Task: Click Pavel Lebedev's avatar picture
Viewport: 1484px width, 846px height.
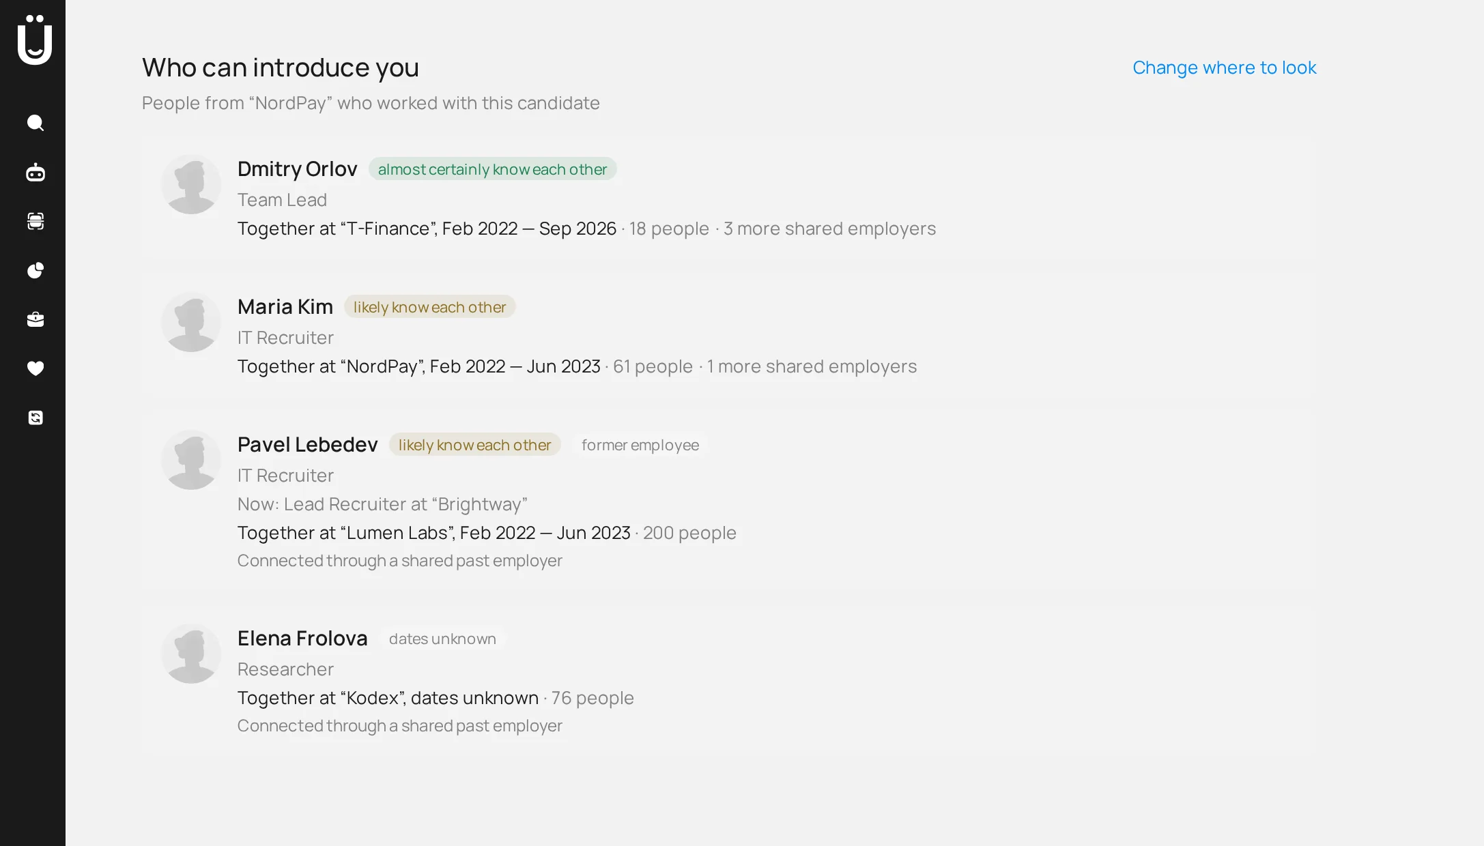Action: pyautogui.click(x=191, y=460)
